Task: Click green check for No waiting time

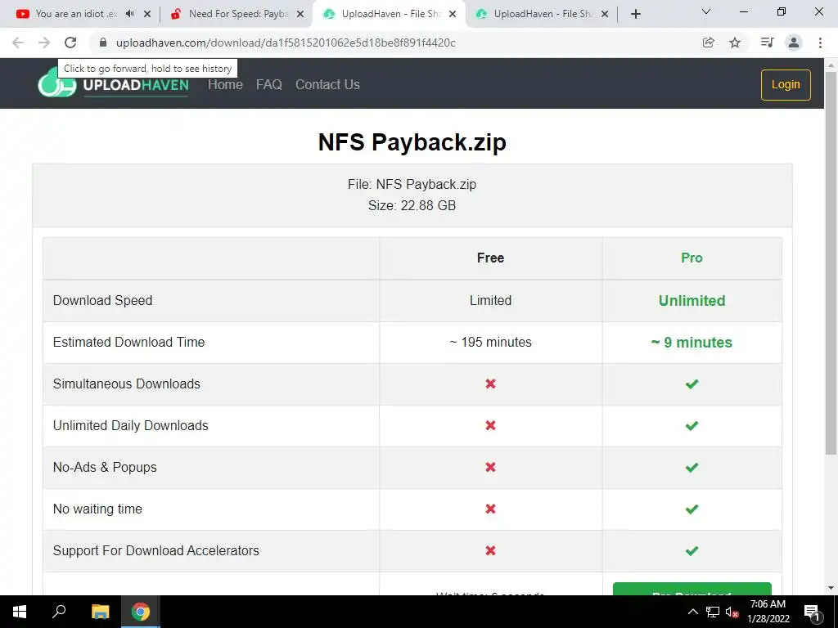Action: (x=692, y=509)
